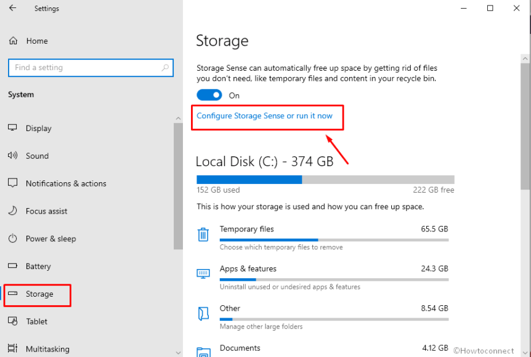Select the Storage sidebar item
Image resolution: width=531 pixels, height=357 pixels.
(x=37, y=294)
